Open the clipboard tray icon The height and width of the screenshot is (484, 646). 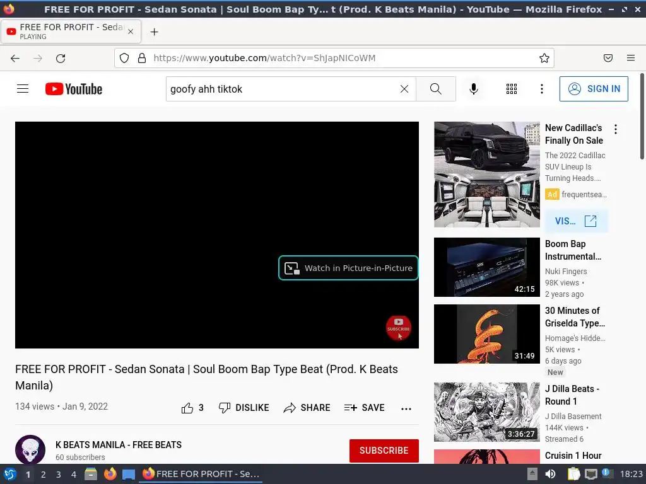tap(573, 474)
